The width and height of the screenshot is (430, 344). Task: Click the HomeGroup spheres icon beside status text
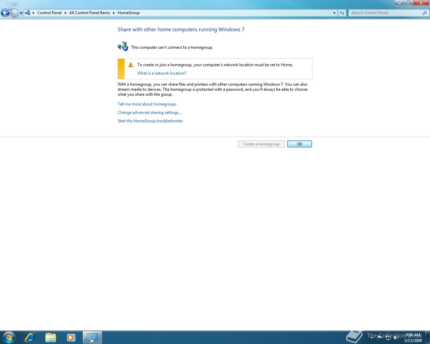[x=123, y=46]
